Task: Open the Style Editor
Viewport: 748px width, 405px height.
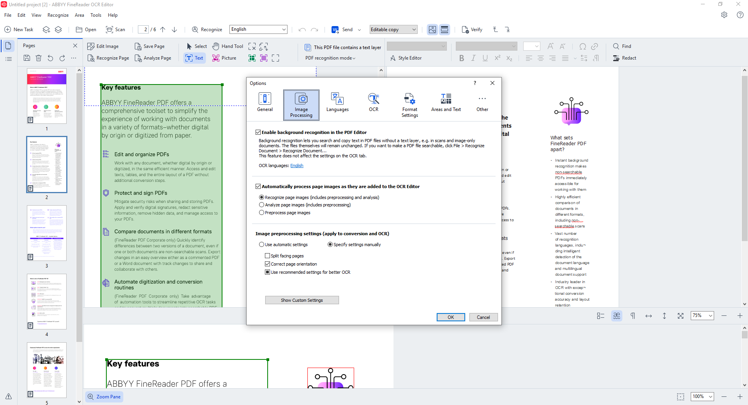Action: pos(406,58)
